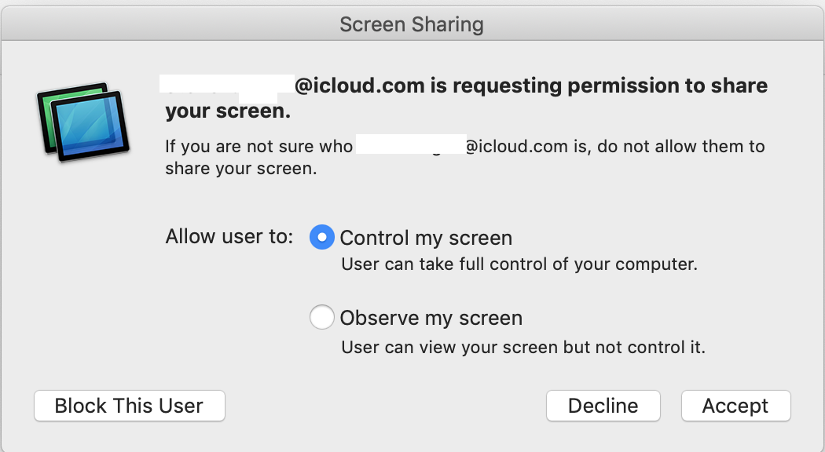Click the bold "your screen." heading line

pyautogui.click(x=228, y=111)
